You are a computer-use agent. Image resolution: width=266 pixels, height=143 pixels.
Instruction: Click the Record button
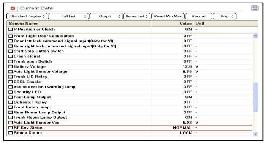198,16
